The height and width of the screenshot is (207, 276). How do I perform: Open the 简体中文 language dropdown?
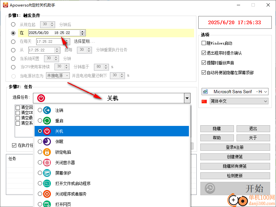[x=266, y=101]
